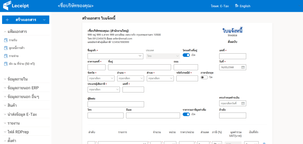Toggle ราคารวมภาษีมูลค่าเพิ่ม switch
The width and height of the screenshot is (303, 144).
point(186,114)
